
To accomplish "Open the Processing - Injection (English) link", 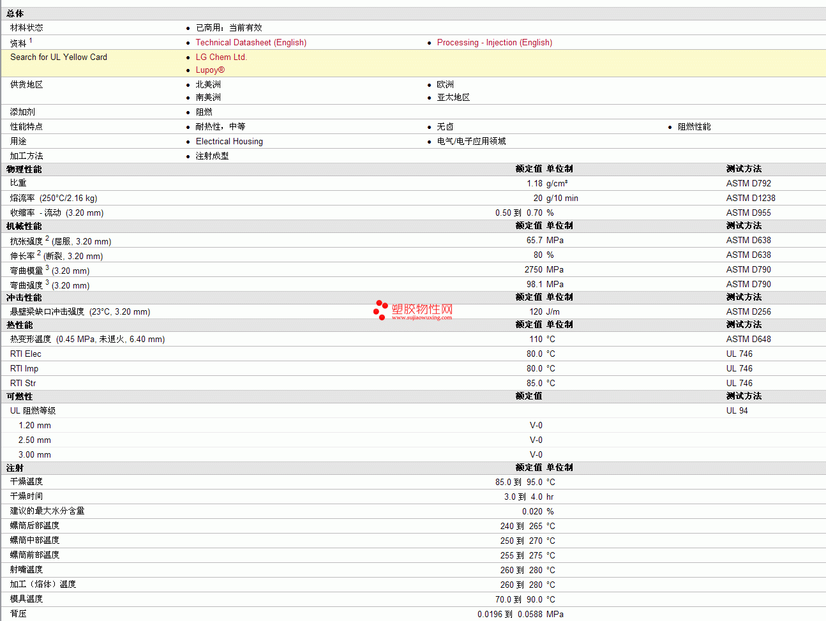I will pos(495,43).
